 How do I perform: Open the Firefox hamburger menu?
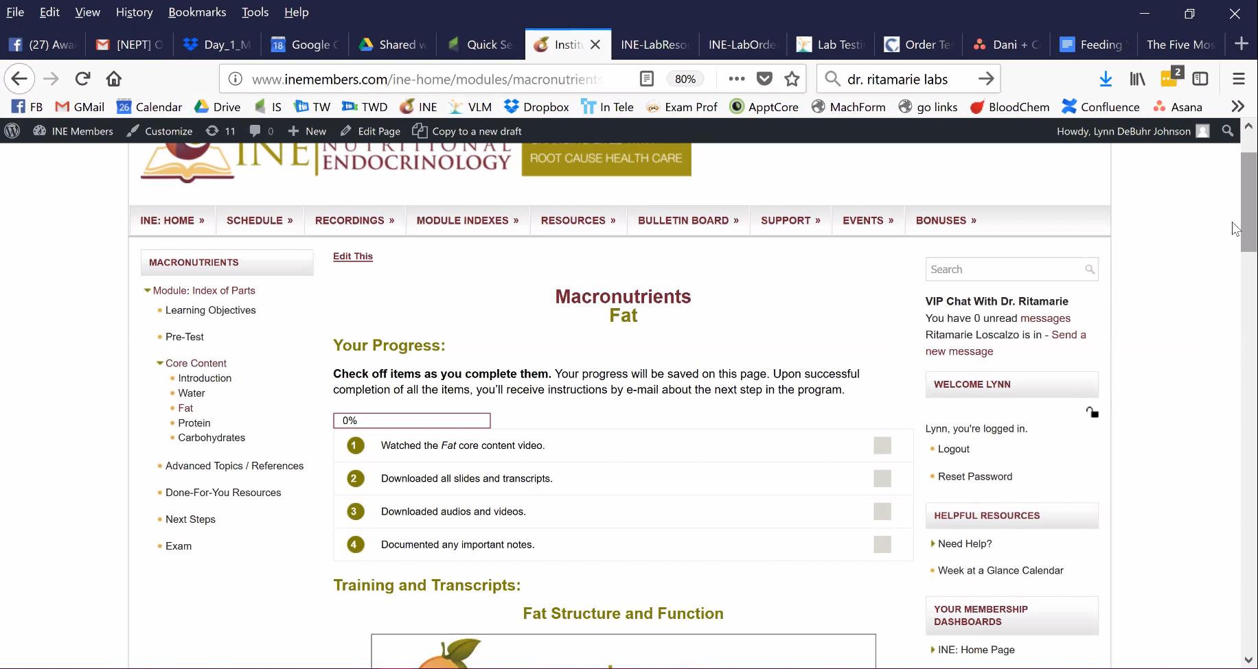[x=1238, y=79]
